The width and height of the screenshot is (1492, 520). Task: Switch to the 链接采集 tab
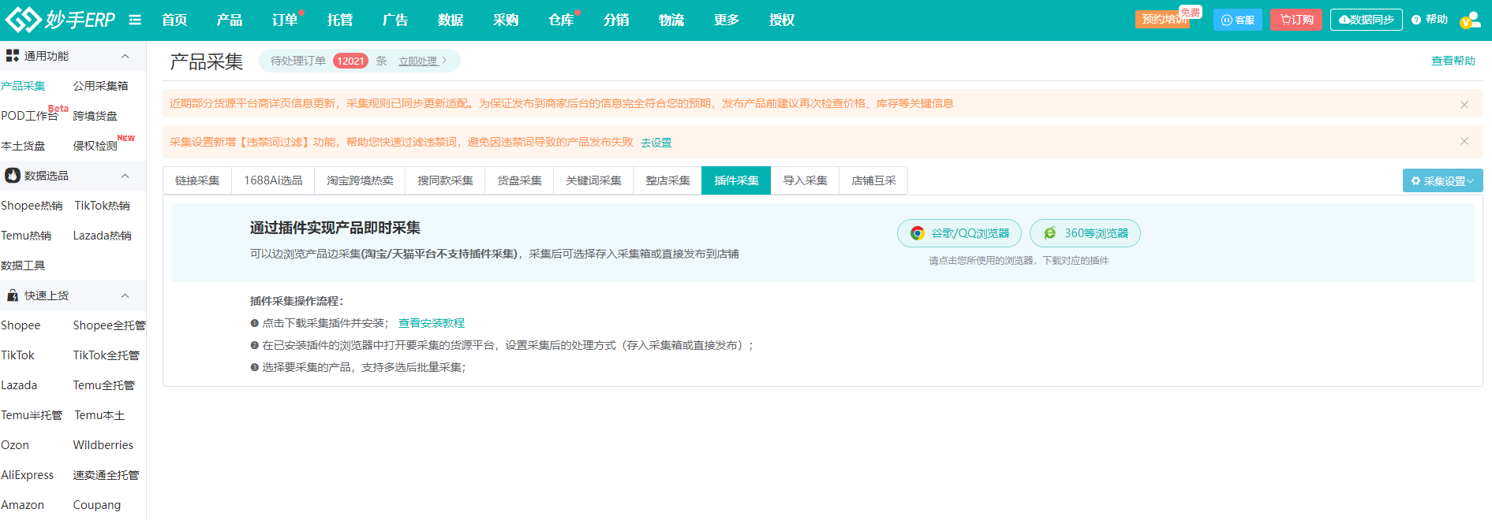[197, 180]
